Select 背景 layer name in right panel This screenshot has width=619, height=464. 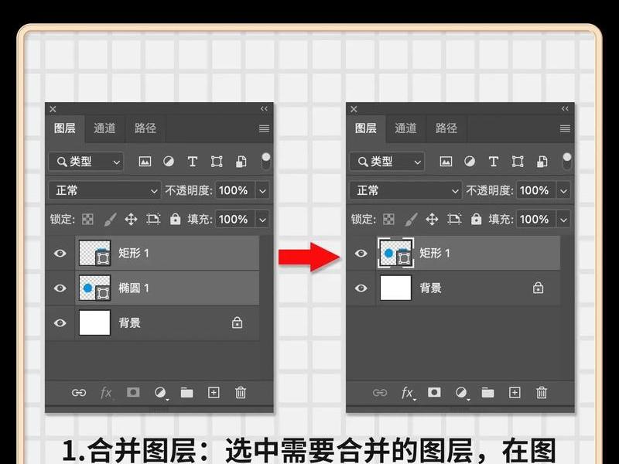click(x=431, y=288)
